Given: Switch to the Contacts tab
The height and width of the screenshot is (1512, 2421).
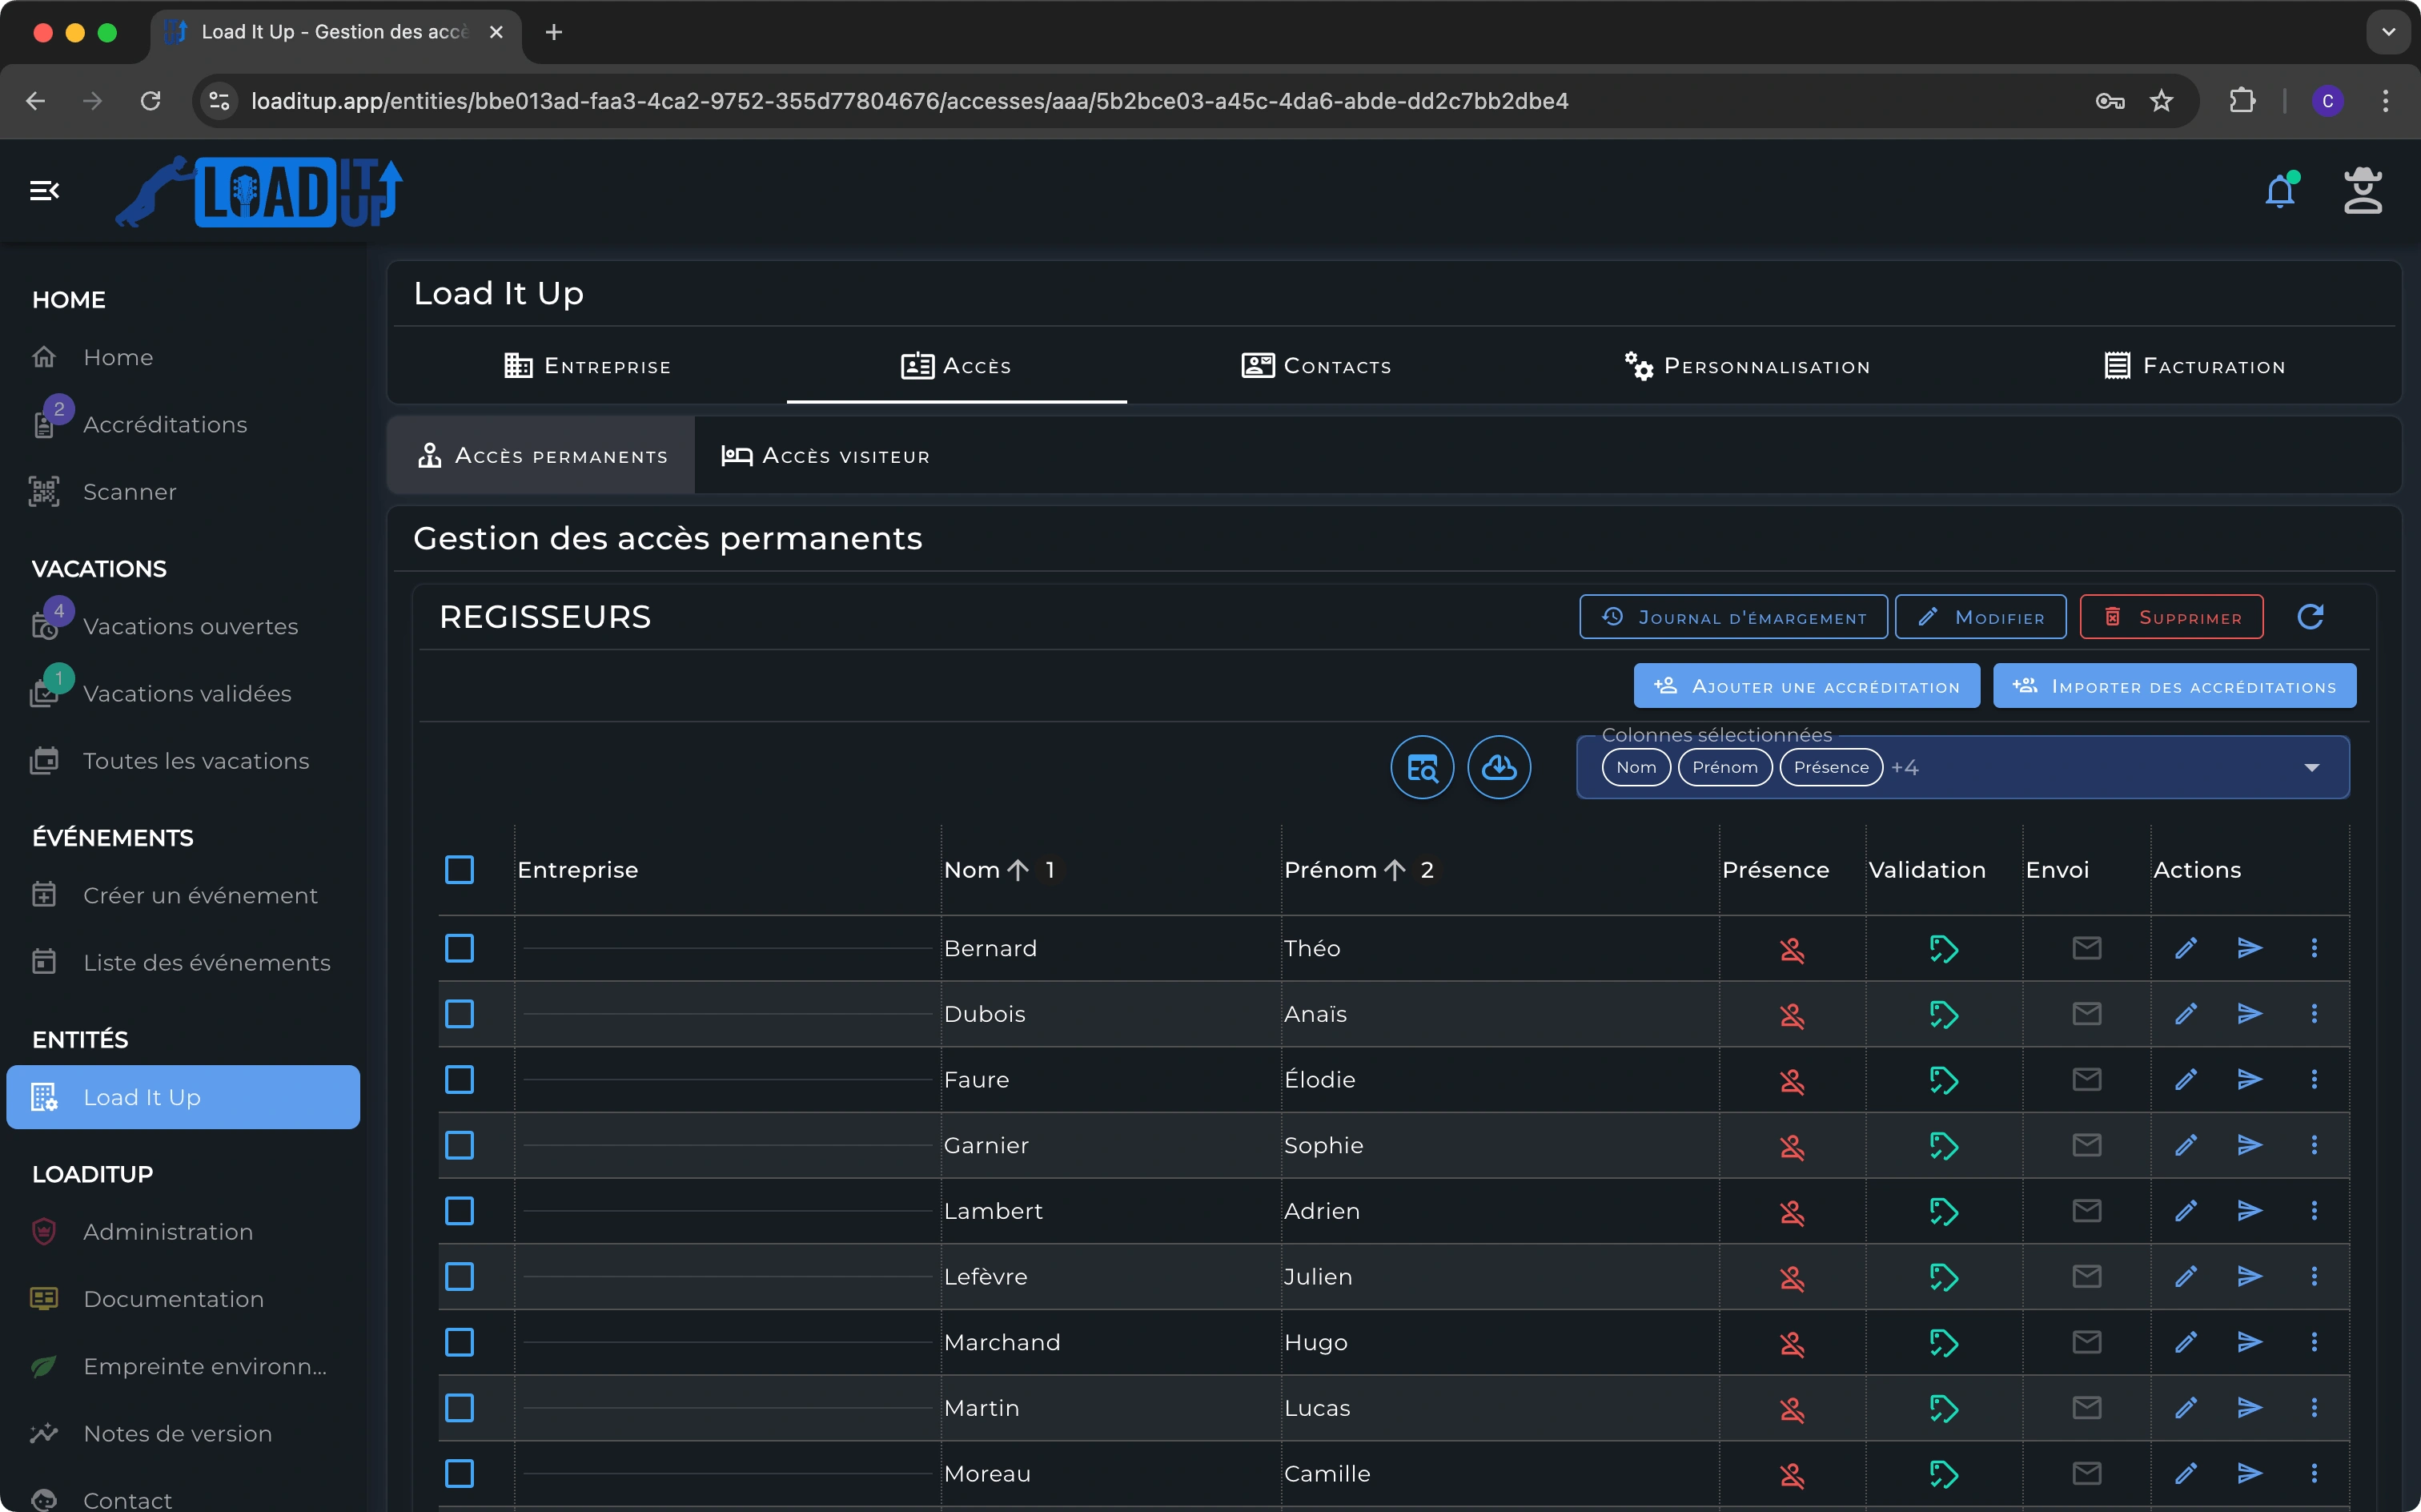Looking at the screenshot, I should pos(1315,366).
